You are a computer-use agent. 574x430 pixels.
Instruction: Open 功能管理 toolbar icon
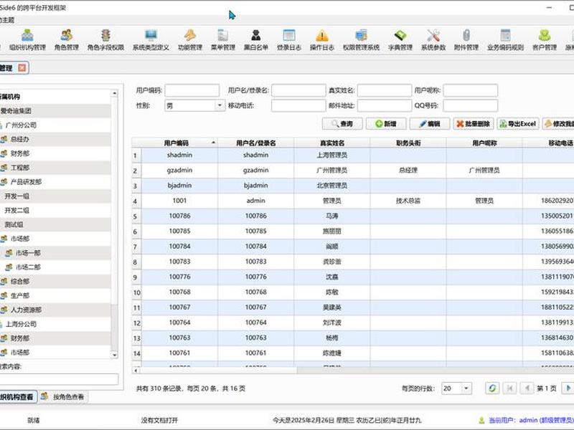pos(190,40)
